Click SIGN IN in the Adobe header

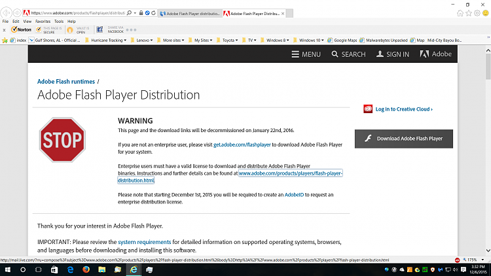click(x=393, y=54)
